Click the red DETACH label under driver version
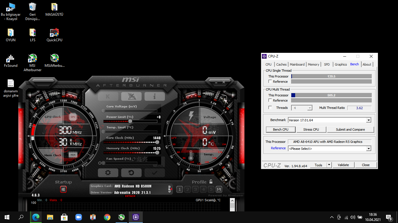 click(130, 196)
